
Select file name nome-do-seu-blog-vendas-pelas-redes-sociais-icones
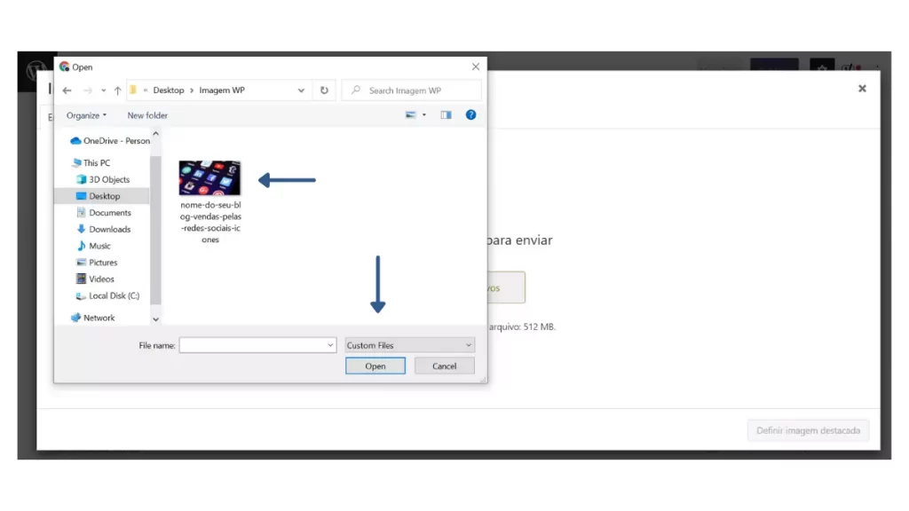click(x=210, y=222)
